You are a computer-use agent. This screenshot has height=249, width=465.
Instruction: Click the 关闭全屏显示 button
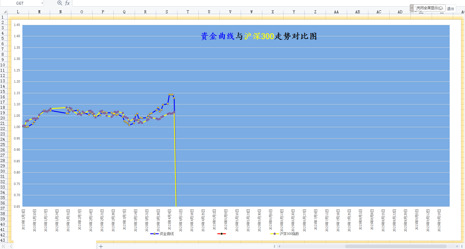tap(429, 8)
